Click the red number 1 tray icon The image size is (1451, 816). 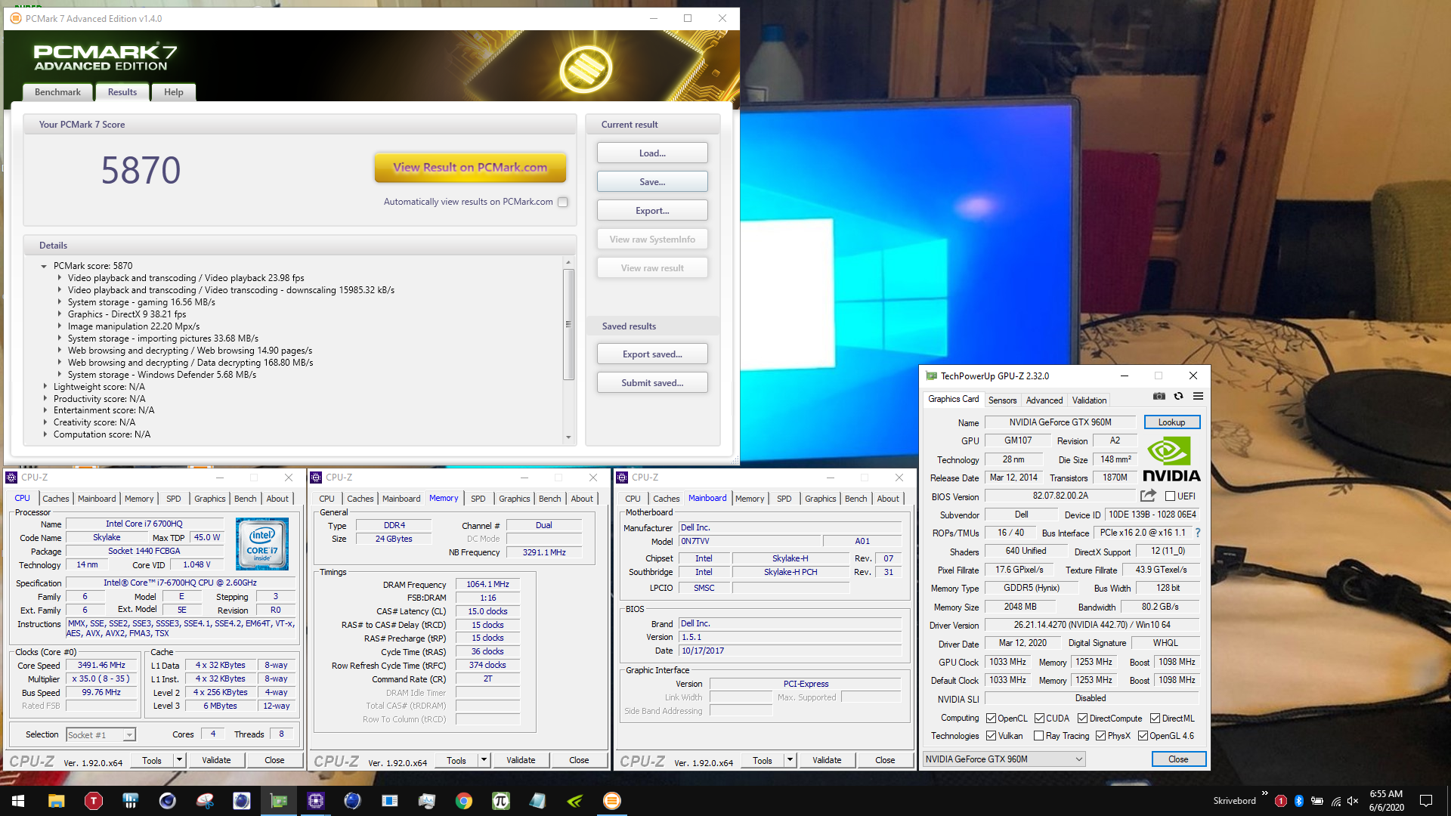click(1281, 801)
